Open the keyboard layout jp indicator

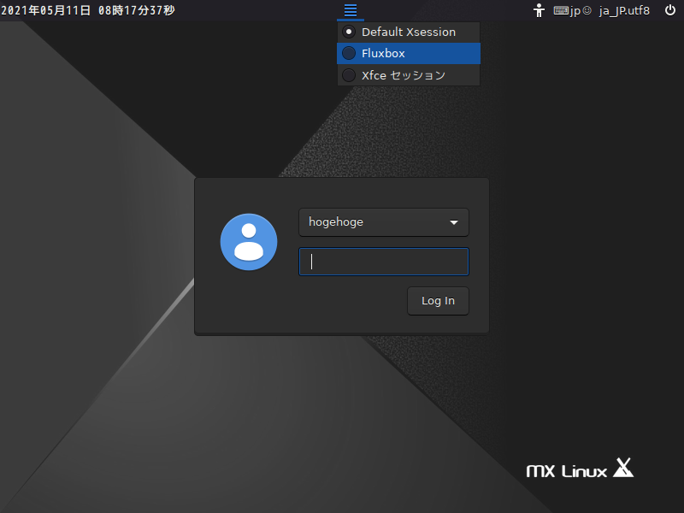(x=572, y=10)
